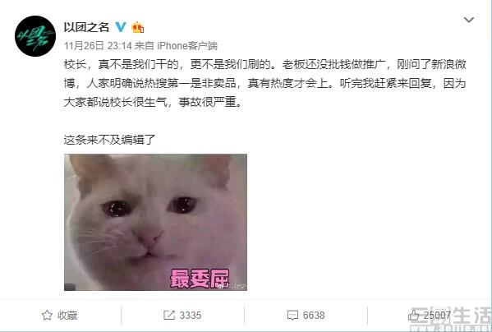The image size is (492, 332).
Task: Open the 11月26日 23:14 timestamp link
Action: point(98,46)
